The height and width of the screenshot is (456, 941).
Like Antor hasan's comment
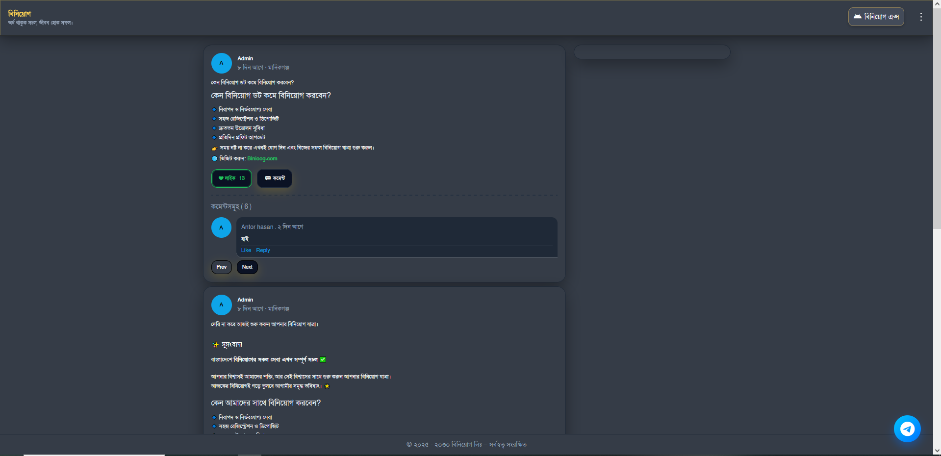246,251
